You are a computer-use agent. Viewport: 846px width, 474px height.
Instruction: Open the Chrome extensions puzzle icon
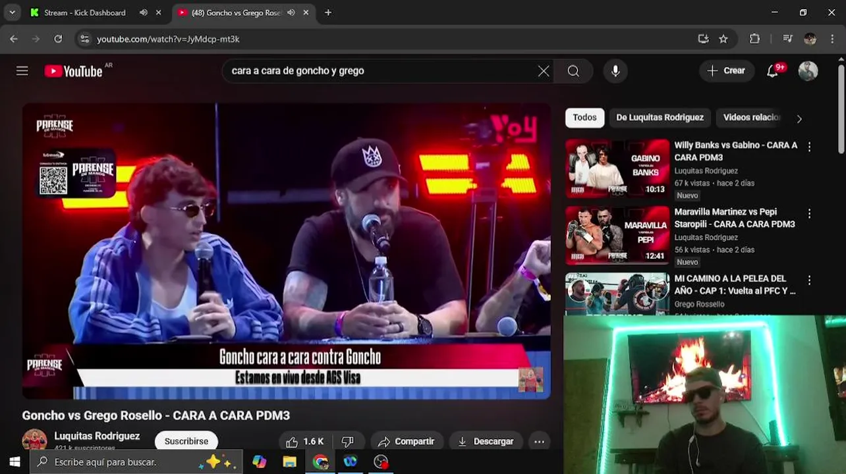coord(754,39)
